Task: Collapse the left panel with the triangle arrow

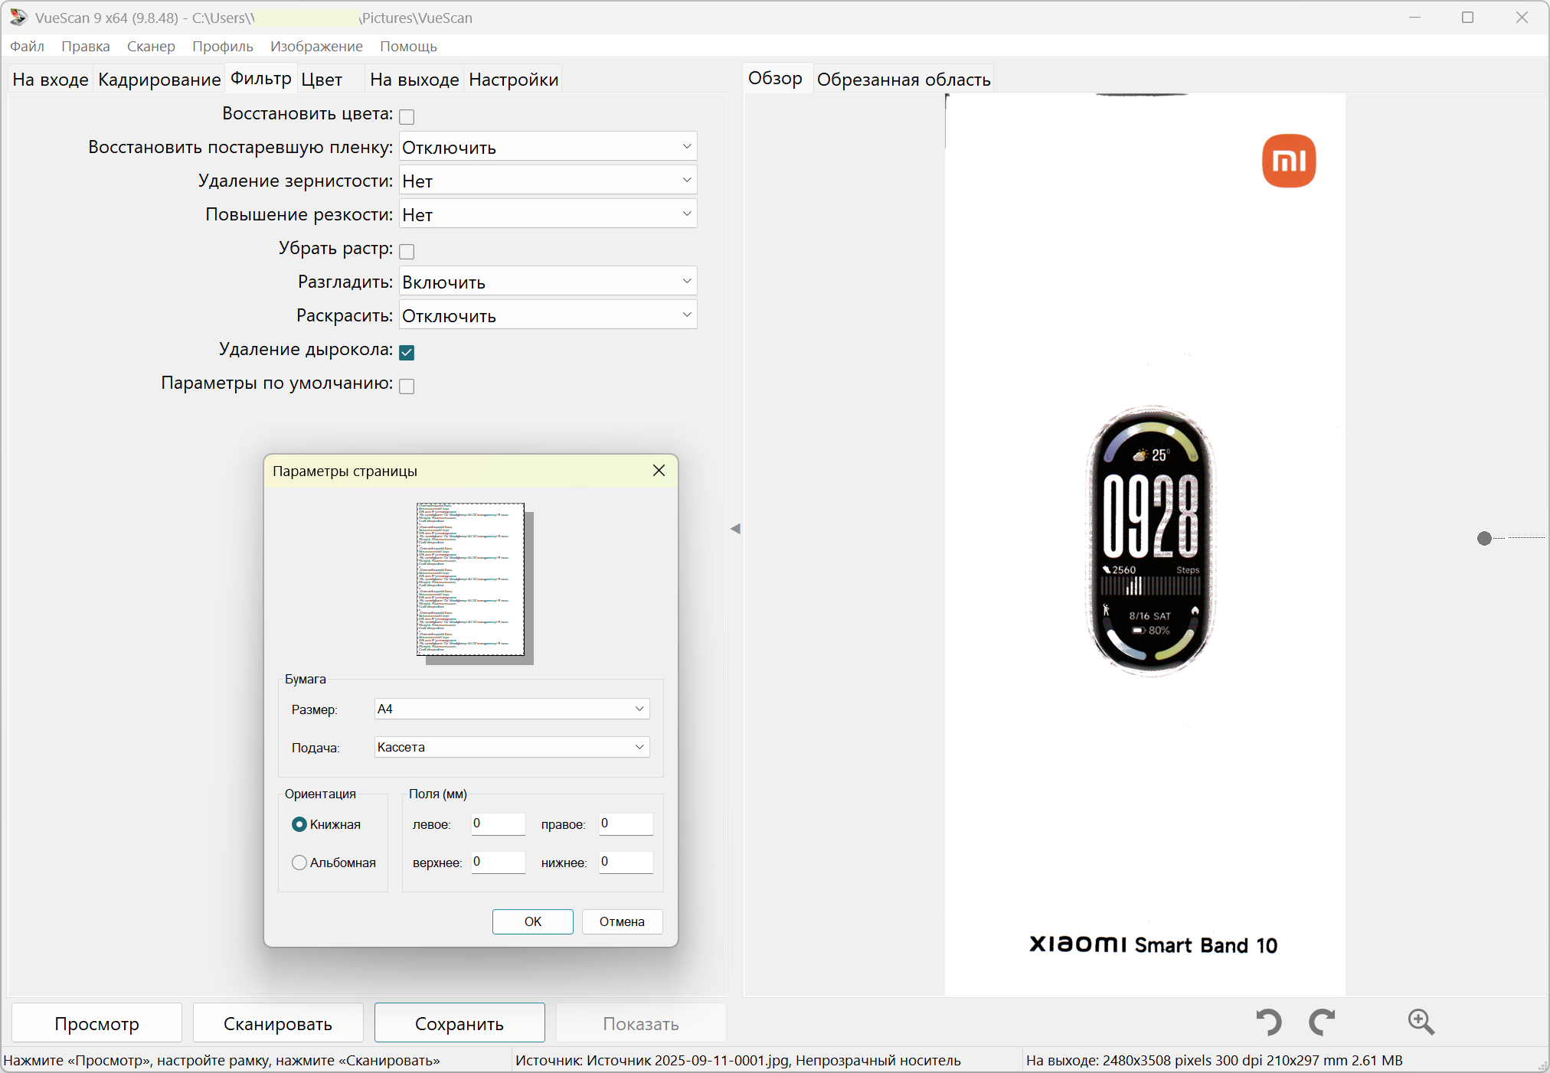Action: click(x=735, y=529)
